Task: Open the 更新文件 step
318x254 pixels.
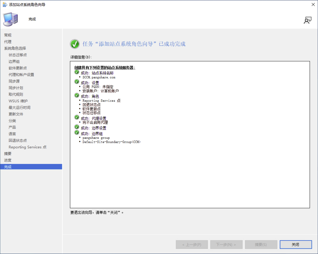Action: [x=16, y=114]
